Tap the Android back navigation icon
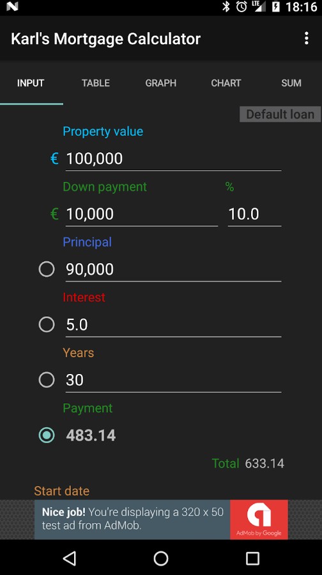 click(x=70, y=558)
